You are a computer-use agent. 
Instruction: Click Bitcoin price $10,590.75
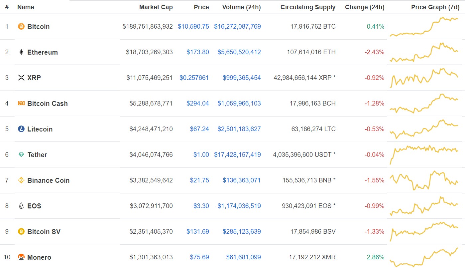coord(193,26)
